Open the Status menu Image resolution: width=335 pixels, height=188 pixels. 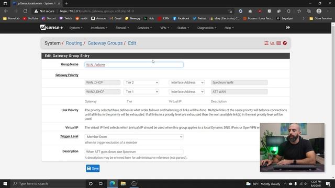point(183,28)
